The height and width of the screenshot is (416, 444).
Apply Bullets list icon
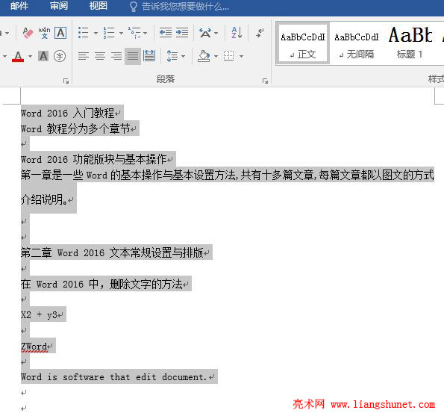tap(84, 33)
